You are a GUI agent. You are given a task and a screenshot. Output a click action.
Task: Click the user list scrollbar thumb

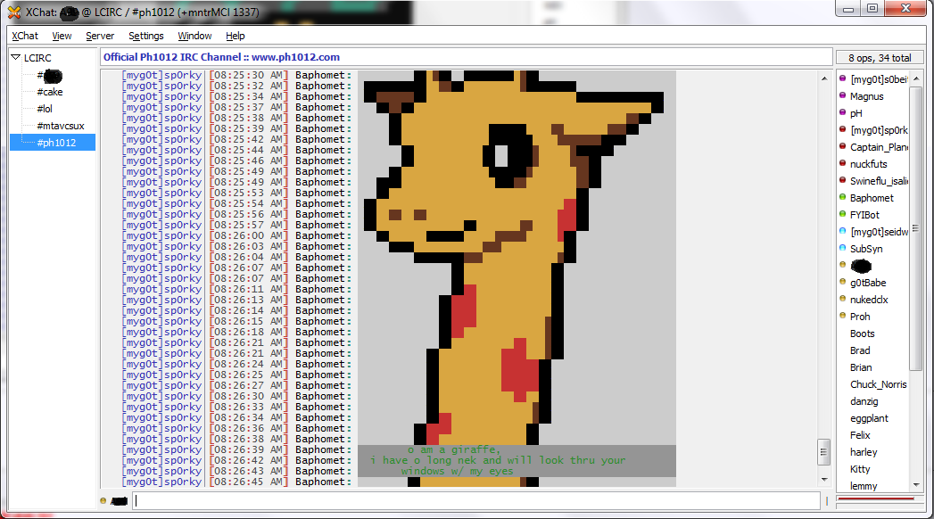(916, 228)
